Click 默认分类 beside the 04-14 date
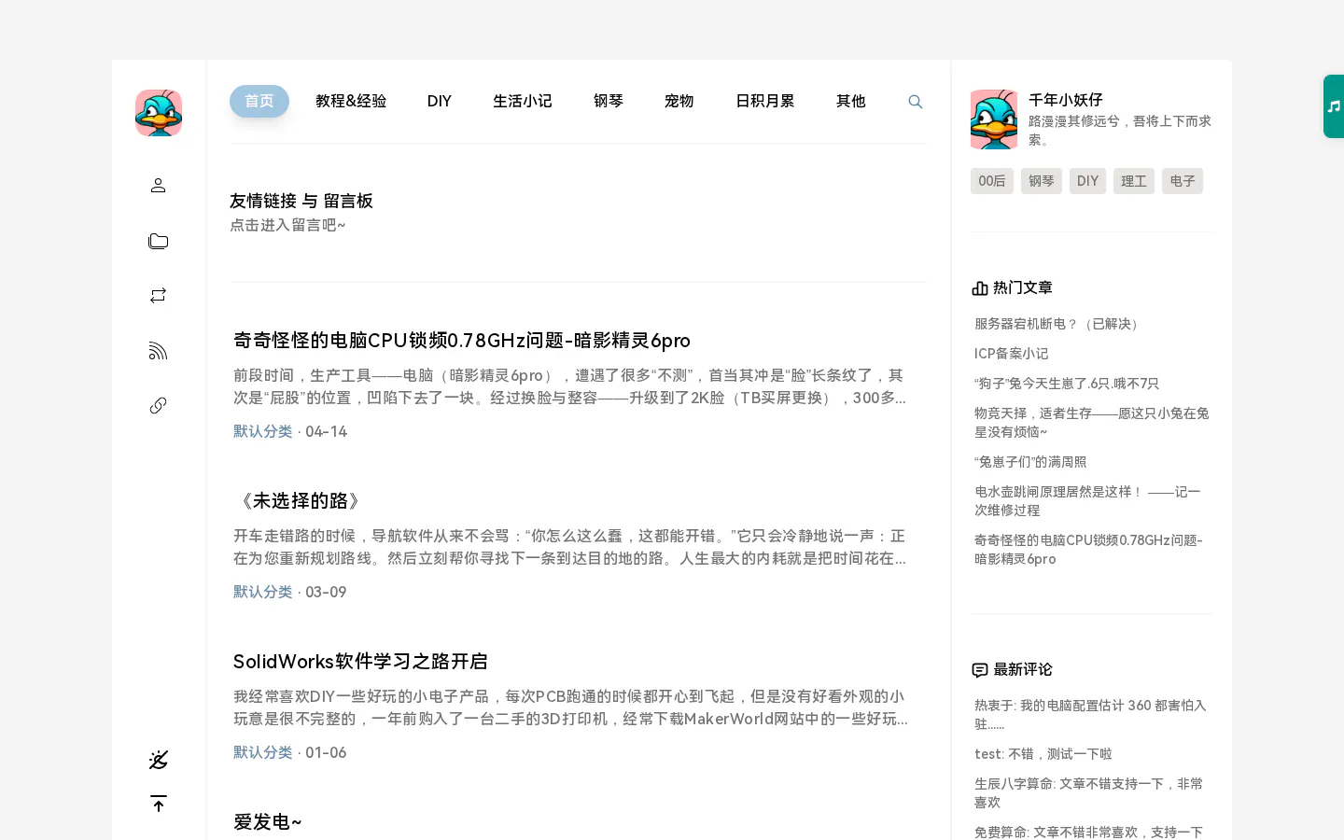This screenshot has height=840, width=1344. [263, 431]
